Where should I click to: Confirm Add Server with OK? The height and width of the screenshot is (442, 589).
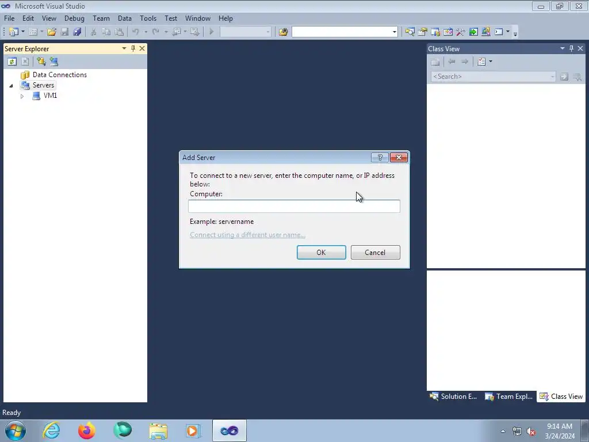point(321,253)
